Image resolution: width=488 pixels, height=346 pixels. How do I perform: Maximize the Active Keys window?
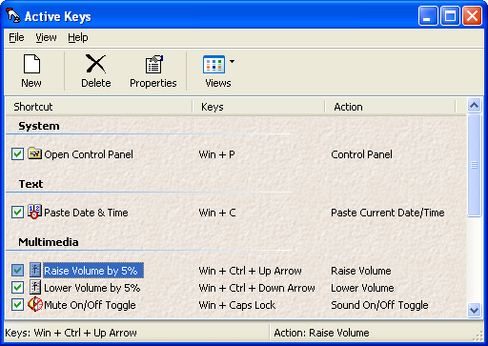(450, 15)
